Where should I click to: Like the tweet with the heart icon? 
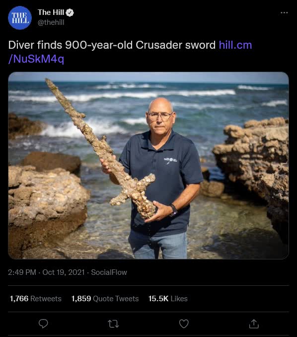pos(184,324)
